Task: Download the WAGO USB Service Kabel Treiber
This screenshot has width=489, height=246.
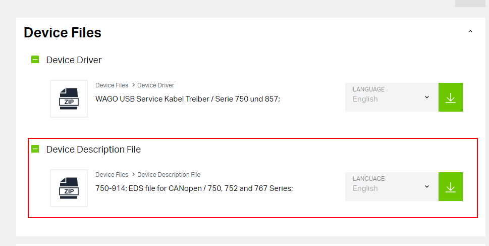Action: pyautogui.click(x=451, y=97)
